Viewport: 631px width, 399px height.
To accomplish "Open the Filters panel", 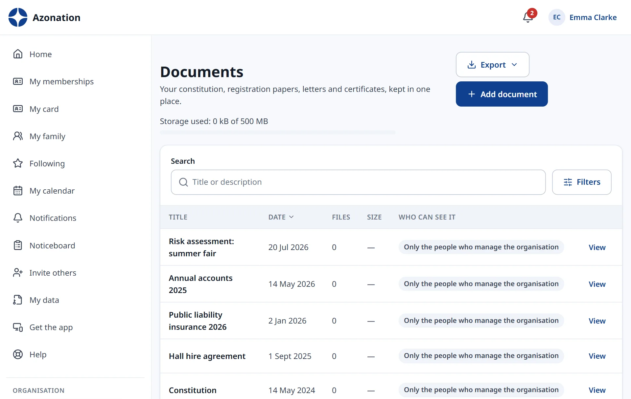I will [582, 182].
